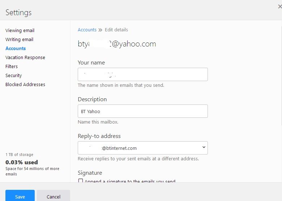Click the Description field containing BT Yahoo
Image resolution: width=282 pixels, height=201 pixels.
coord(143,111)
